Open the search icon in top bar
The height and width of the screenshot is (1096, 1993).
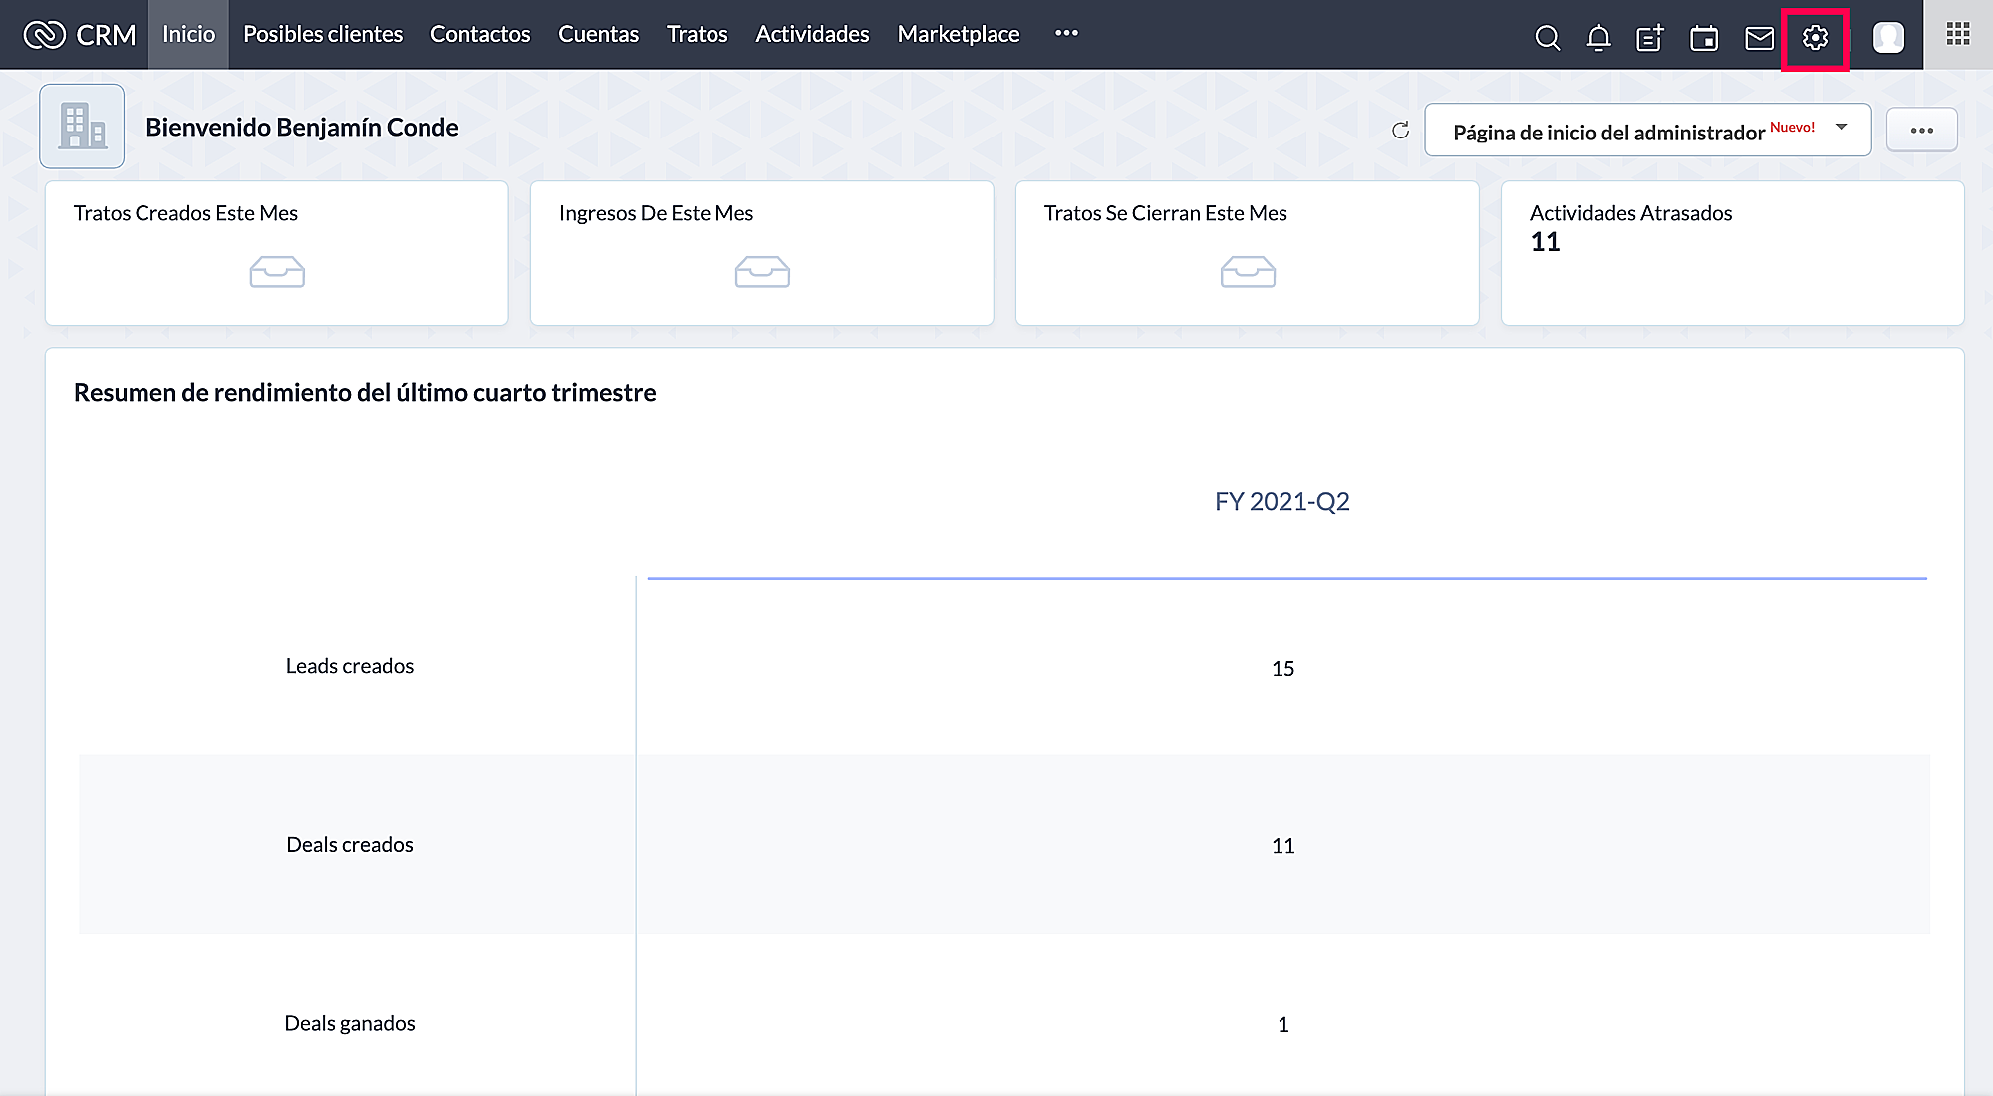pos(1547,38)
